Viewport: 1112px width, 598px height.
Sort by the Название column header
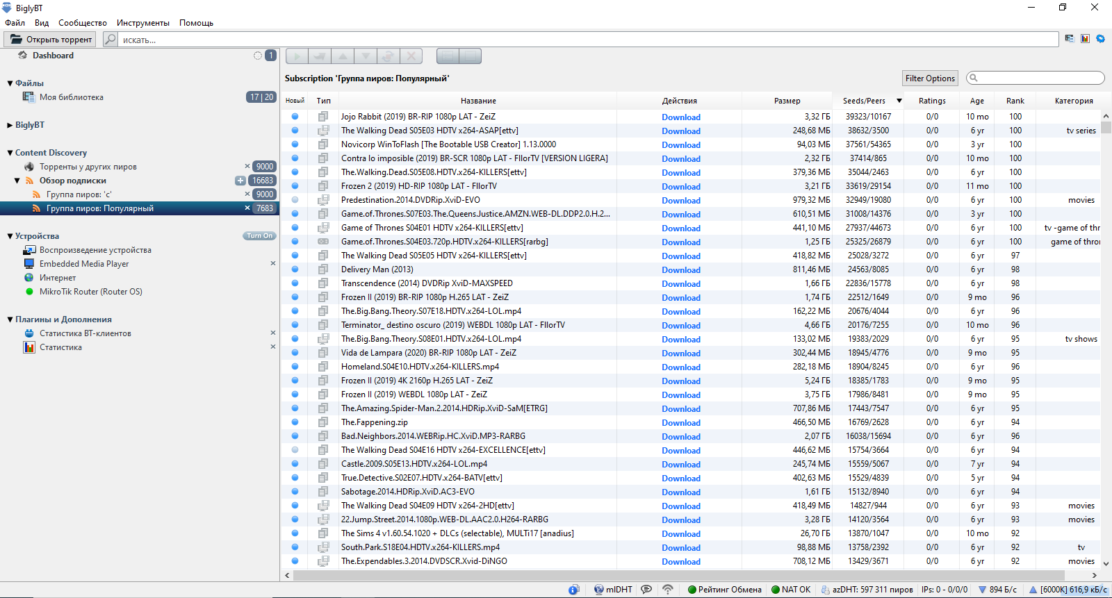[x=478, y=101]
